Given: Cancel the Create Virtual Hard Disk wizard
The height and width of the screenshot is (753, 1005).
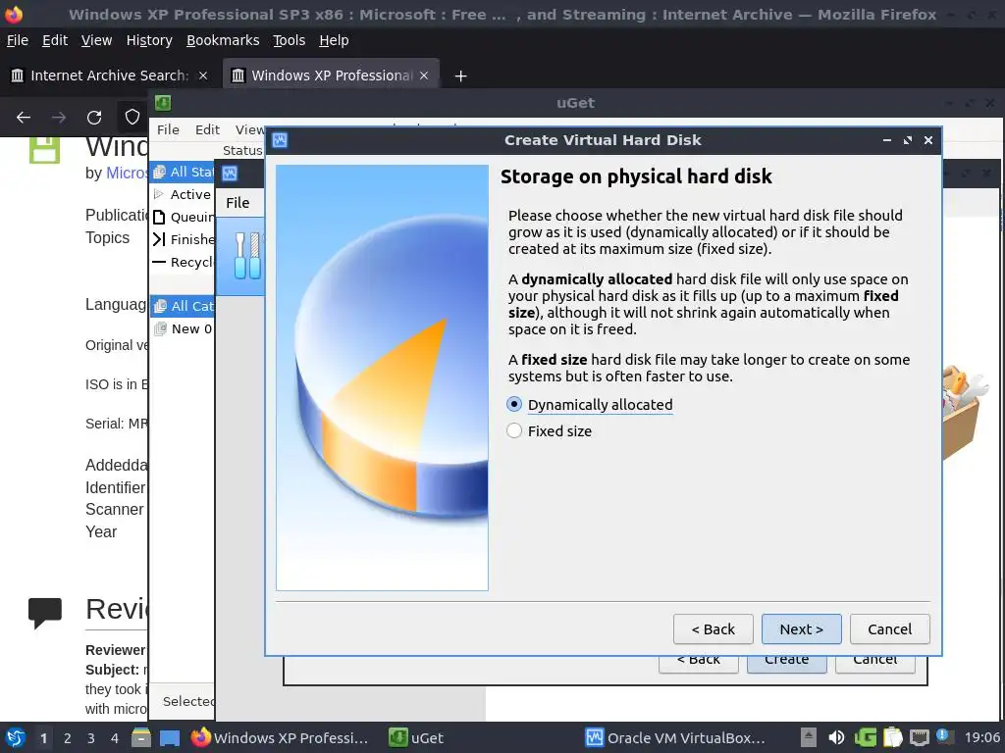Looking at the screenshot, I should (x=889, y=629).
